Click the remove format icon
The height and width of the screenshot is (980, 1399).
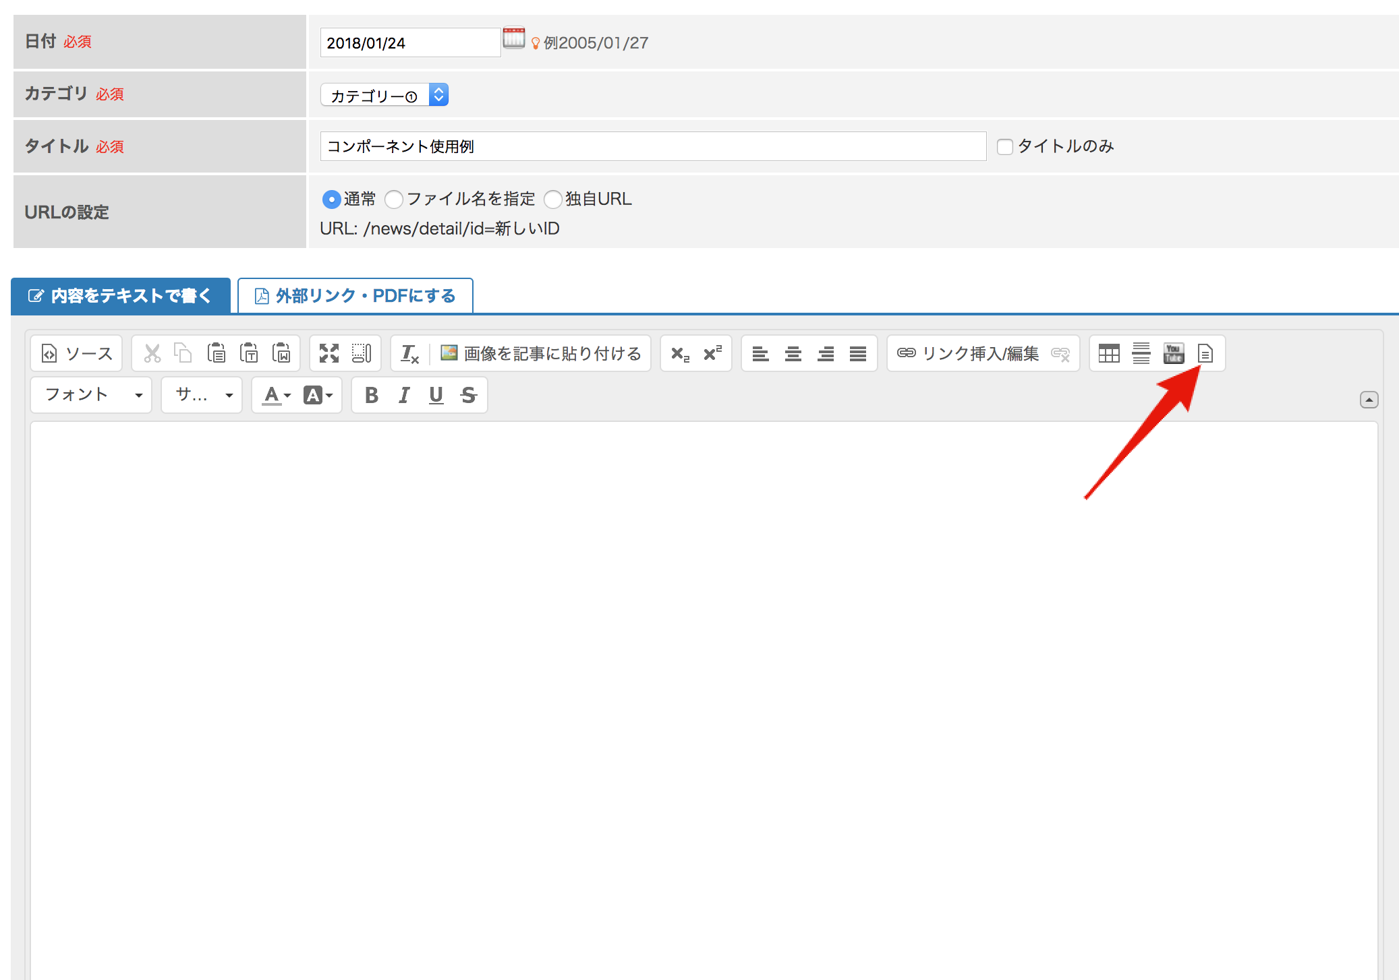(x=409, y=353)
